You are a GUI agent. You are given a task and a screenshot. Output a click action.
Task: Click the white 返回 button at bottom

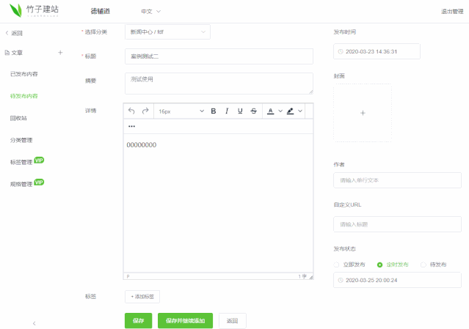(232, 321)
